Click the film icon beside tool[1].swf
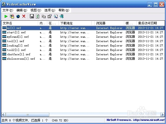The image size is (166, 124). click(4, 41)
